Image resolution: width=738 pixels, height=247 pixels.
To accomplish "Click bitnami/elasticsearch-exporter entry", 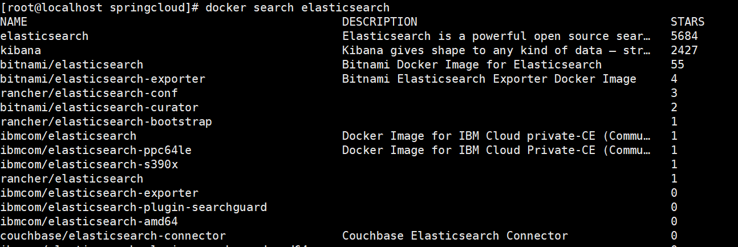I will 103,79.
